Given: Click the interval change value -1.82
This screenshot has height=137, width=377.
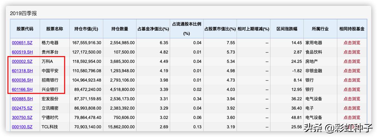Looking at the screenshot, I should pyautogui.click(x=296, y=71).
